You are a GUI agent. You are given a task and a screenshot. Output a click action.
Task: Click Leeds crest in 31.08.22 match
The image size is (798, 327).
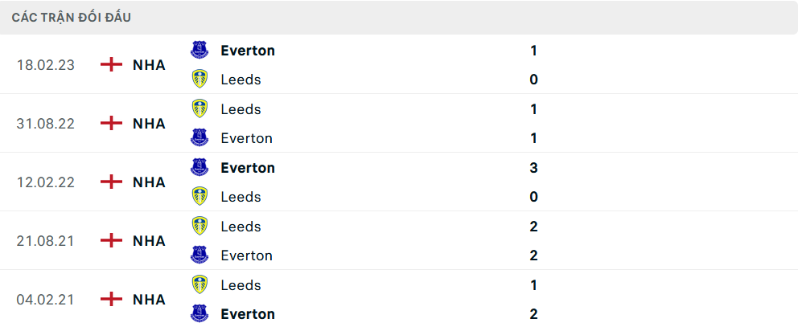(x=199, y=108)
